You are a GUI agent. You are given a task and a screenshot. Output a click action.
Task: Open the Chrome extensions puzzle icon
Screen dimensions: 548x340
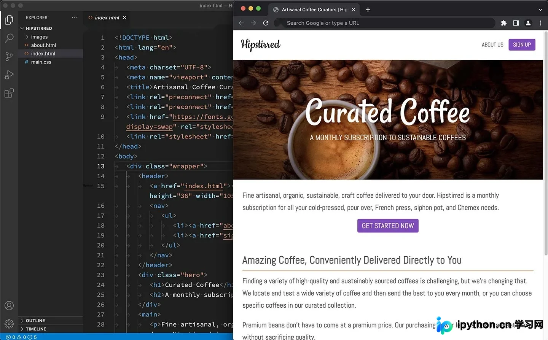click(x=504, y=23)
